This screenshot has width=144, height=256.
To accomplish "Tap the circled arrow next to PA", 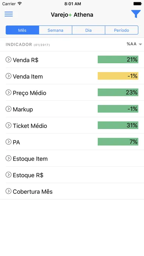I will click(x=8, y=142).
